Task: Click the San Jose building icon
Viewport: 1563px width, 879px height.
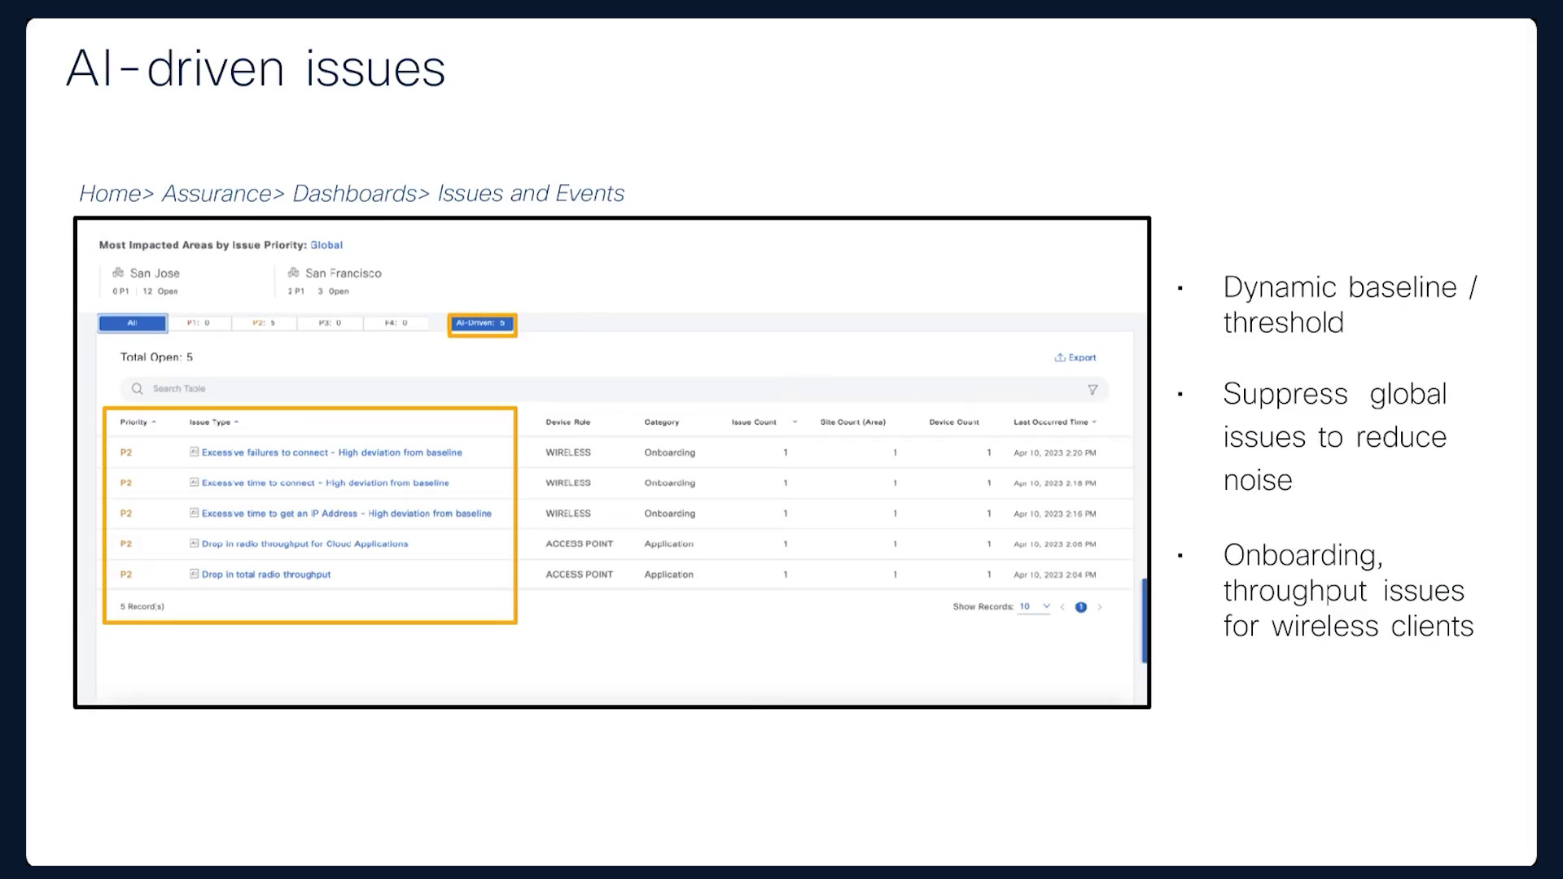Action: (x=118, y=273)
